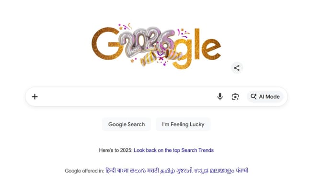Click the 2026 balloon doodle logo
Screen dimensions: 323x181
click(156, 46)
